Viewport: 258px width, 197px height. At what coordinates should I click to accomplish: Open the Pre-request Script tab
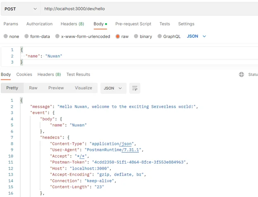pos(133,24)
